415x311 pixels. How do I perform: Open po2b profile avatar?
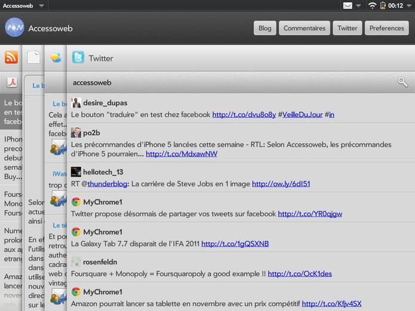coord(76,133)
